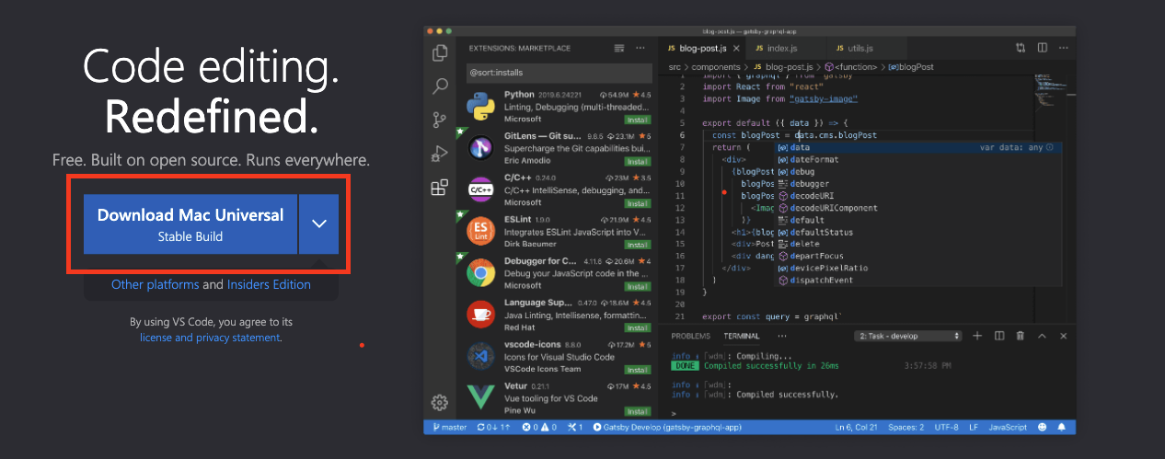Click 'UTF-8' encoding in status bar
Image resolution: width=1165 pixels, height=459 pixels.
[945, 428]
